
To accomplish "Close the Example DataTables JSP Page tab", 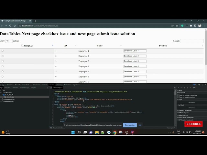I will [x=30, y=21].
